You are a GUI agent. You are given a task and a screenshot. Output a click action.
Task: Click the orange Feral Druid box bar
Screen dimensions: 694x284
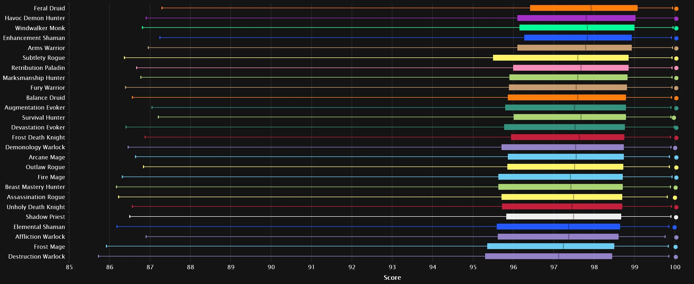[584, 8]
